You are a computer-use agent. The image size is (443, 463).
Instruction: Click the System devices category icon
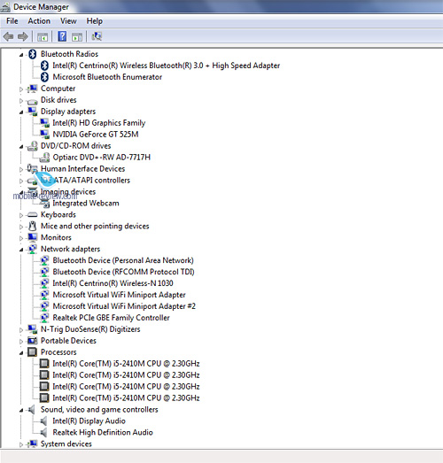(32, 444)
